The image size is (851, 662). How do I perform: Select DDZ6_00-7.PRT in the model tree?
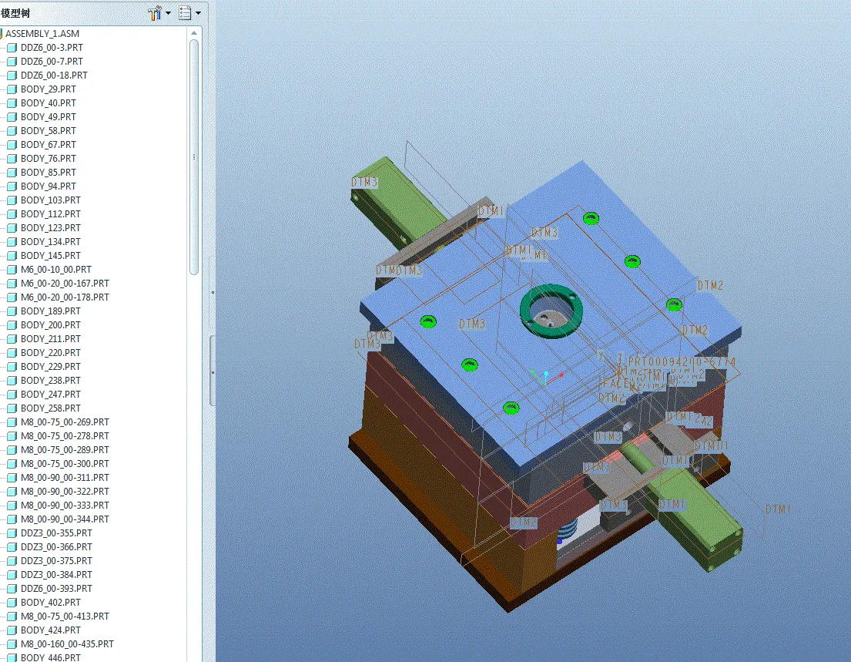click(49, 61)
